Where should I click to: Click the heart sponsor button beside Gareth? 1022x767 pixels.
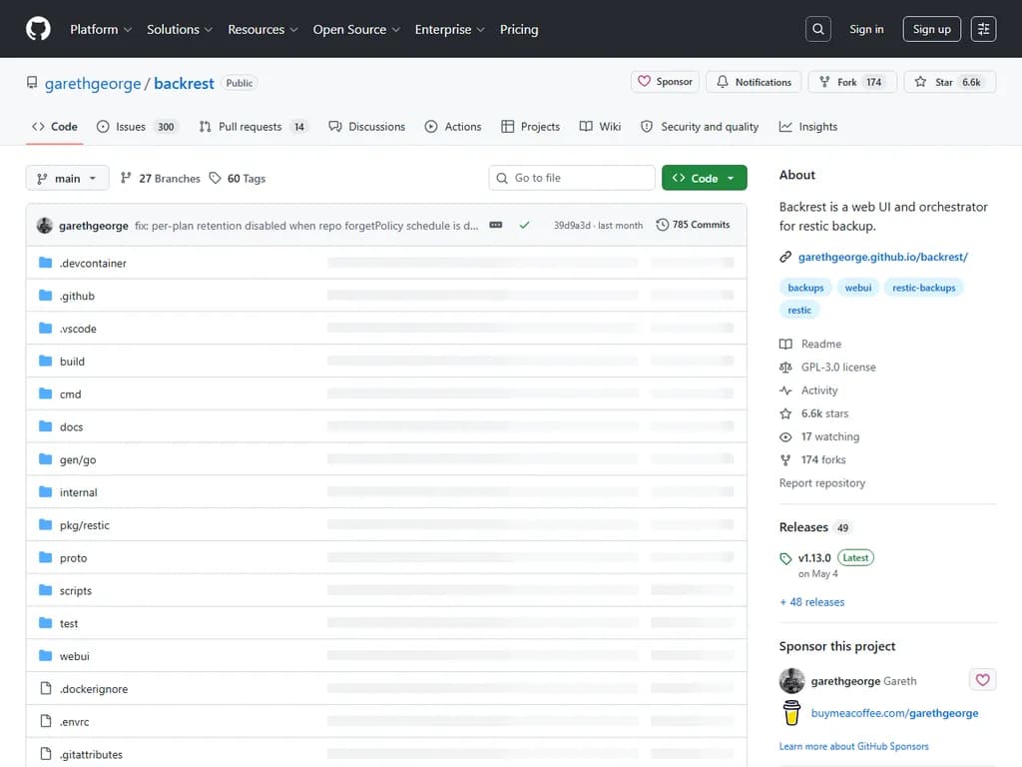982,679
